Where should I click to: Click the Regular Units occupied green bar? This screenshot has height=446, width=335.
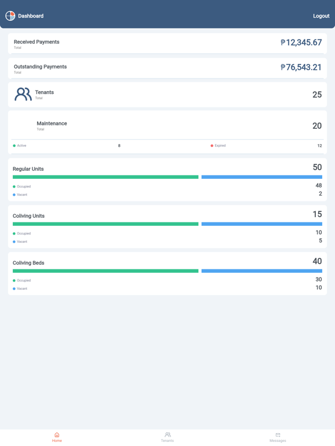(x=105, y=177)
